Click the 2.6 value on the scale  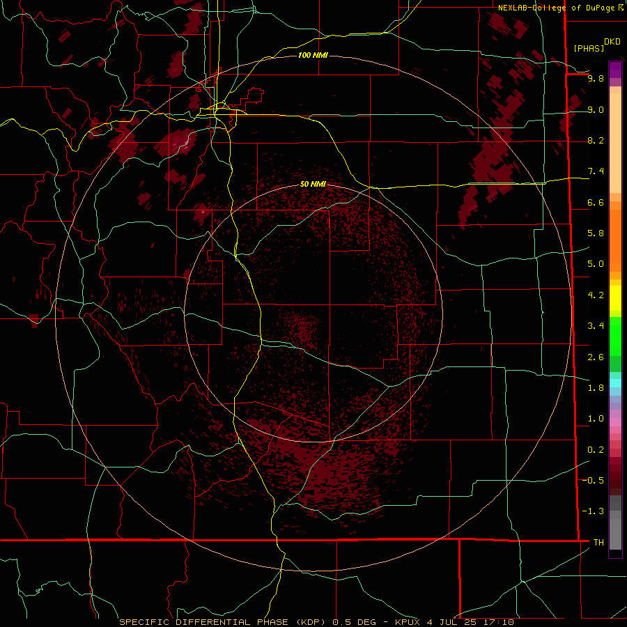596,357
